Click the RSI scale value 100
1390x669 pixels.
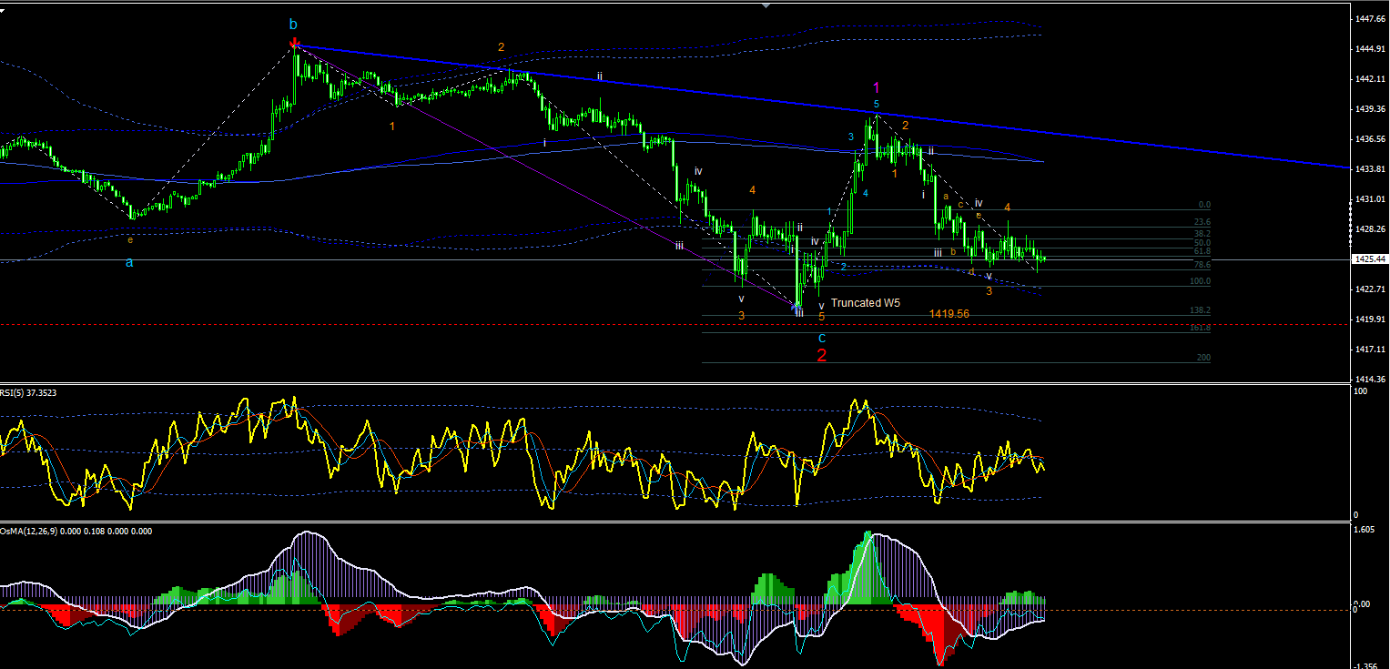coord(1362,391)
